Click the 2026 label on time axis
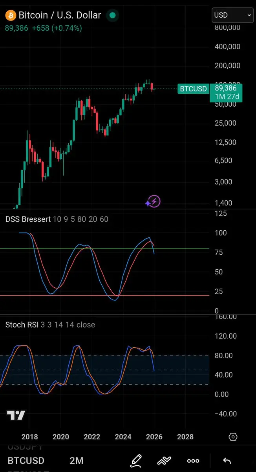The image size is (256, 472). coord(154,437)
